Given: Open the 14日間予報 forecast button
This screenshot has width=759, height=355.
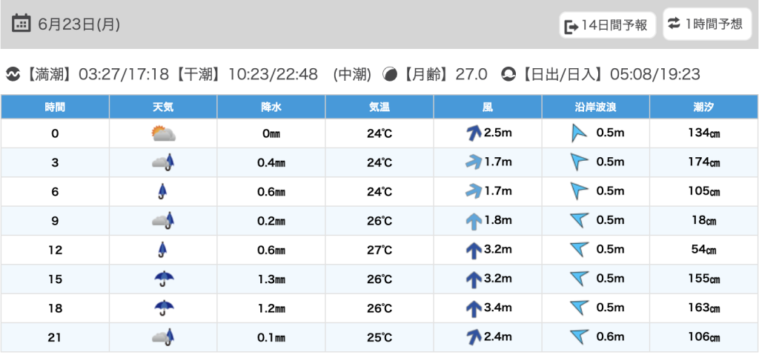Looking at the screenshot, I should point(608,25).
